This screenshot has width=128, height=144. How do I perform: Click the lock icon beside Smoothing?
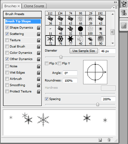click(x=39, y=85)
